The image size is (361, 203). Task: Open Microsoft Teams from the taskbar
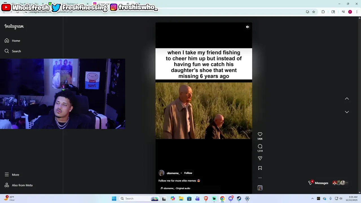point(197,198)
